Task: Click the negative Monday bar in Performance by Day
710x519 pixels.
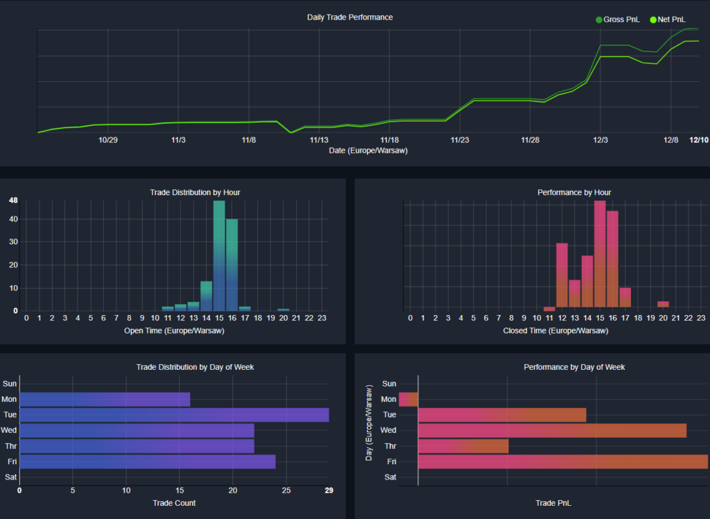Action: pyautogui.click(x=408, y=400)
